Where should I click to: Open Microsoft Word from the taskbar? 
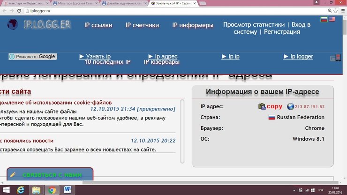[x=67, y=190]
